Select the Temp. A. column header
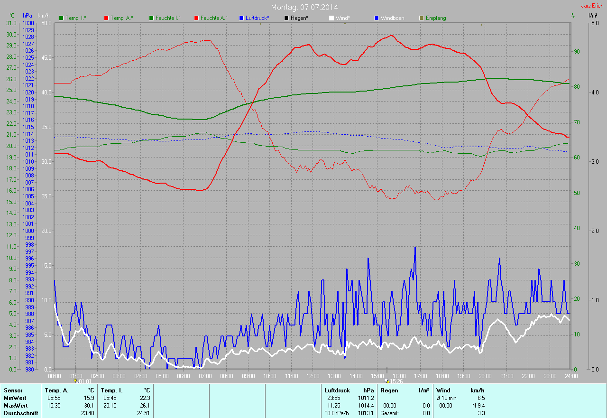The width and height of the screenshot is (607, 418). [x=56, y=390]
